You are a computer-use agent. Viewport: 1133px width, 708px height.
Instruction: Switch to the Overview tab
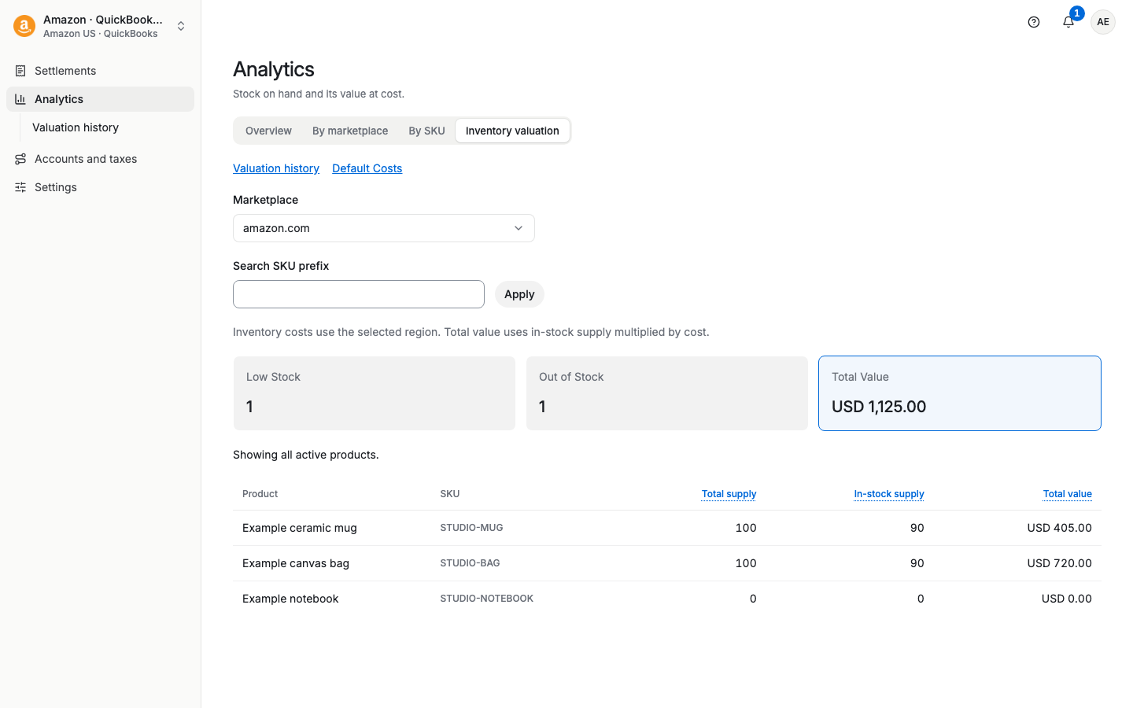coord(268,131)
